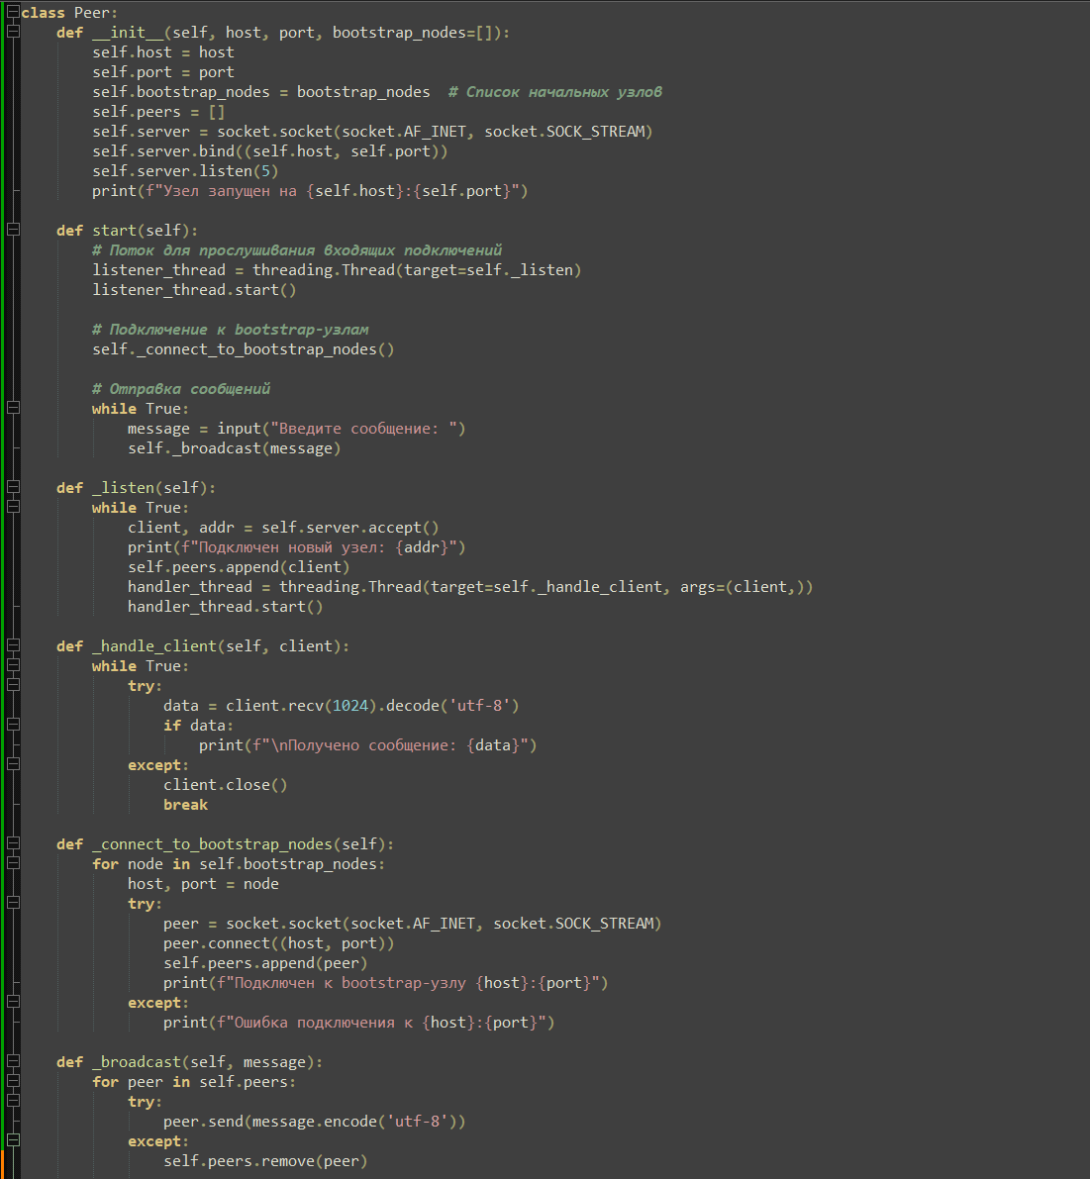Image resolution: width=1090 pixels, height=1179 pixels.
Task: Collapse the def _listen(self) method
Action: tap(13, 487)
